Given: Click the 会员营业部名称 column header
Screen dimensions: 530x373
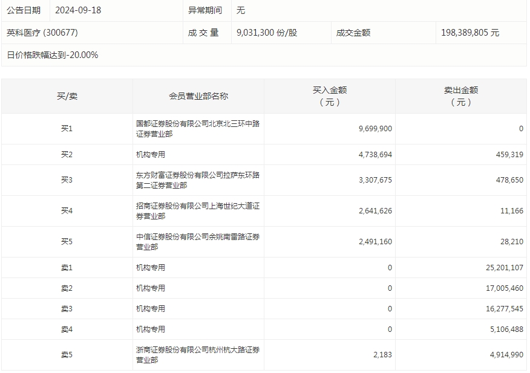Looking at the screenshot, I should pos(198,96).
